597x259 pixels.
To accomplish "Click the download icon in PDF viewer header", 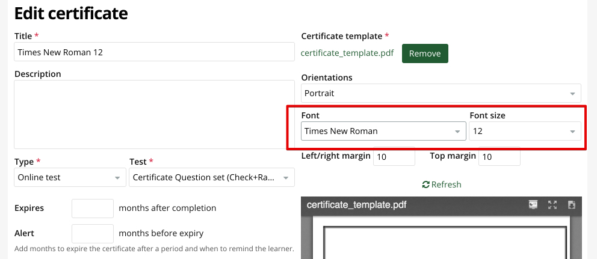I will 571,204.
